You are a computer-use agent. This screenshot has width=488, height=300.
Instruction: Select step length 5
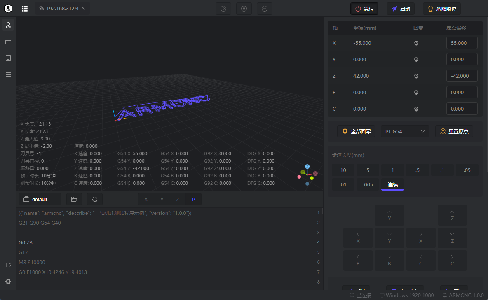coord(368,170)
